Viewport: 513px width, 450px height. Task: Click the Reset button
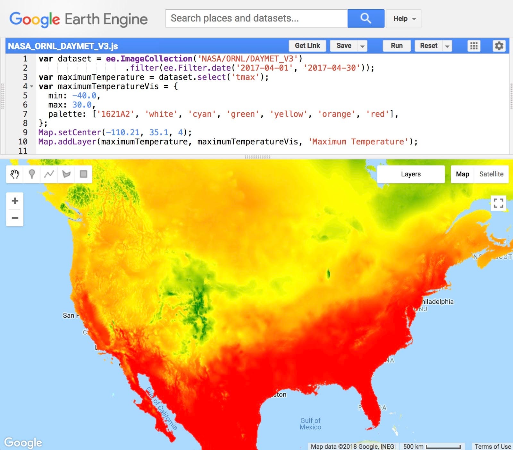point(429,46)
